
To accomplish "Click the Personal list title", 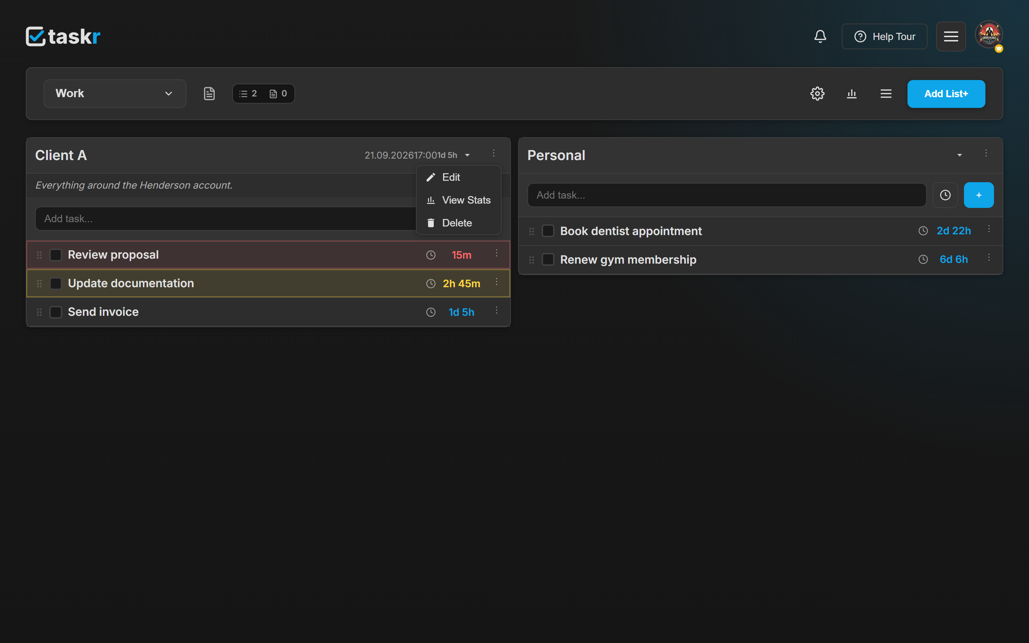I will pyautogui.click(x=556, y=155).
